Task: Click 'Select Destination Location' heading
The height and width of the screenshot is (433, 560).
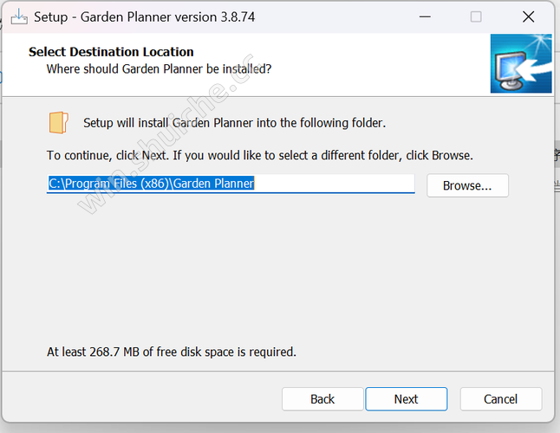Action: 111,52
